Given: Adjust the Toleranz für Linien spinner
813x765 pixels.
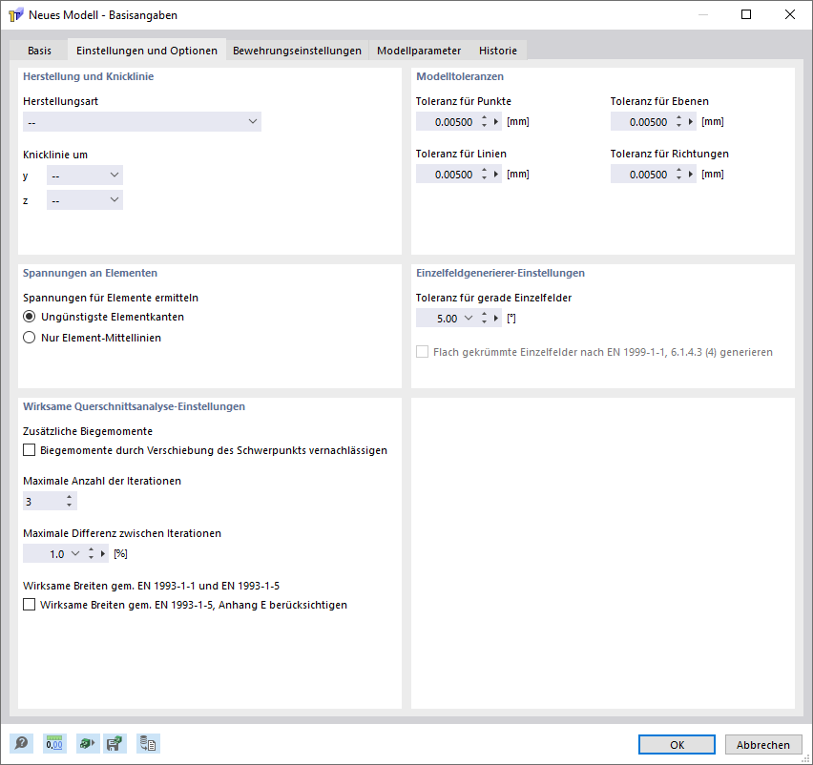Looking at the screenshot, I should (485, 175).
